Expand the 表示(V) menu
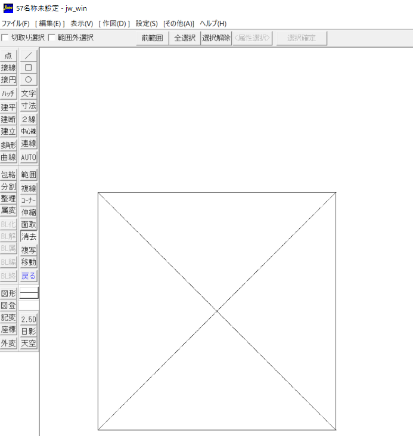 [x=82, y=24]
